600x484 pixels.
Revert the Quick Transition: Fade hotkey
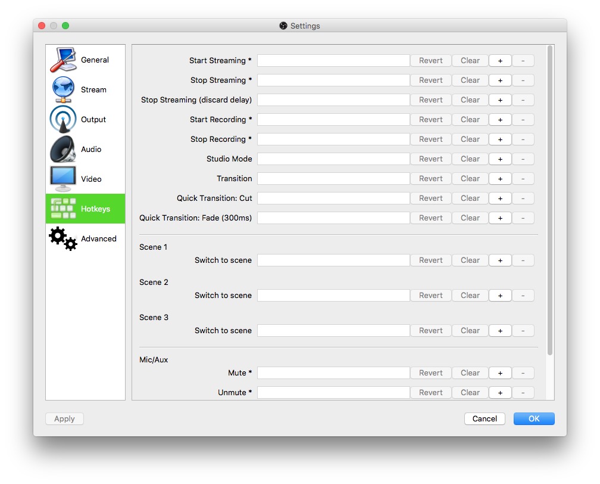click(x=430, y=218)
